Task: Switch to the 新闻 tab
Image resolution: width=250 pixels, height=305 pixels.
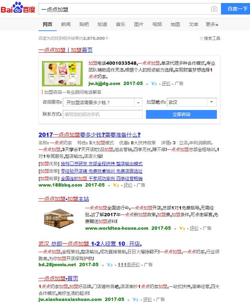Action: click(66, 24)
